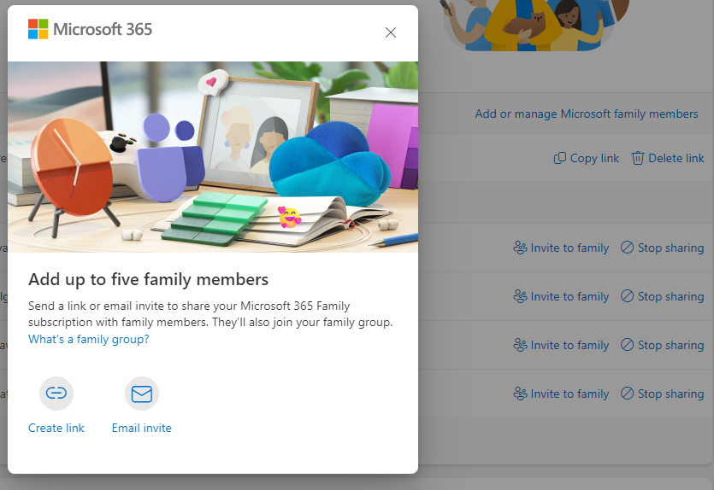Click the envelope icon above Email invite

(x=142, y=394)
